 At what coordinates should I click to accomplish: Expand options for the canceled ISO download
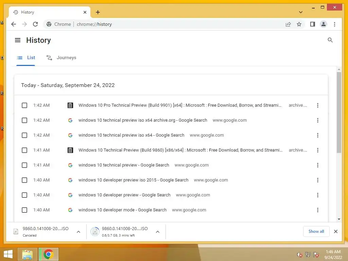(x=79, y=232)
